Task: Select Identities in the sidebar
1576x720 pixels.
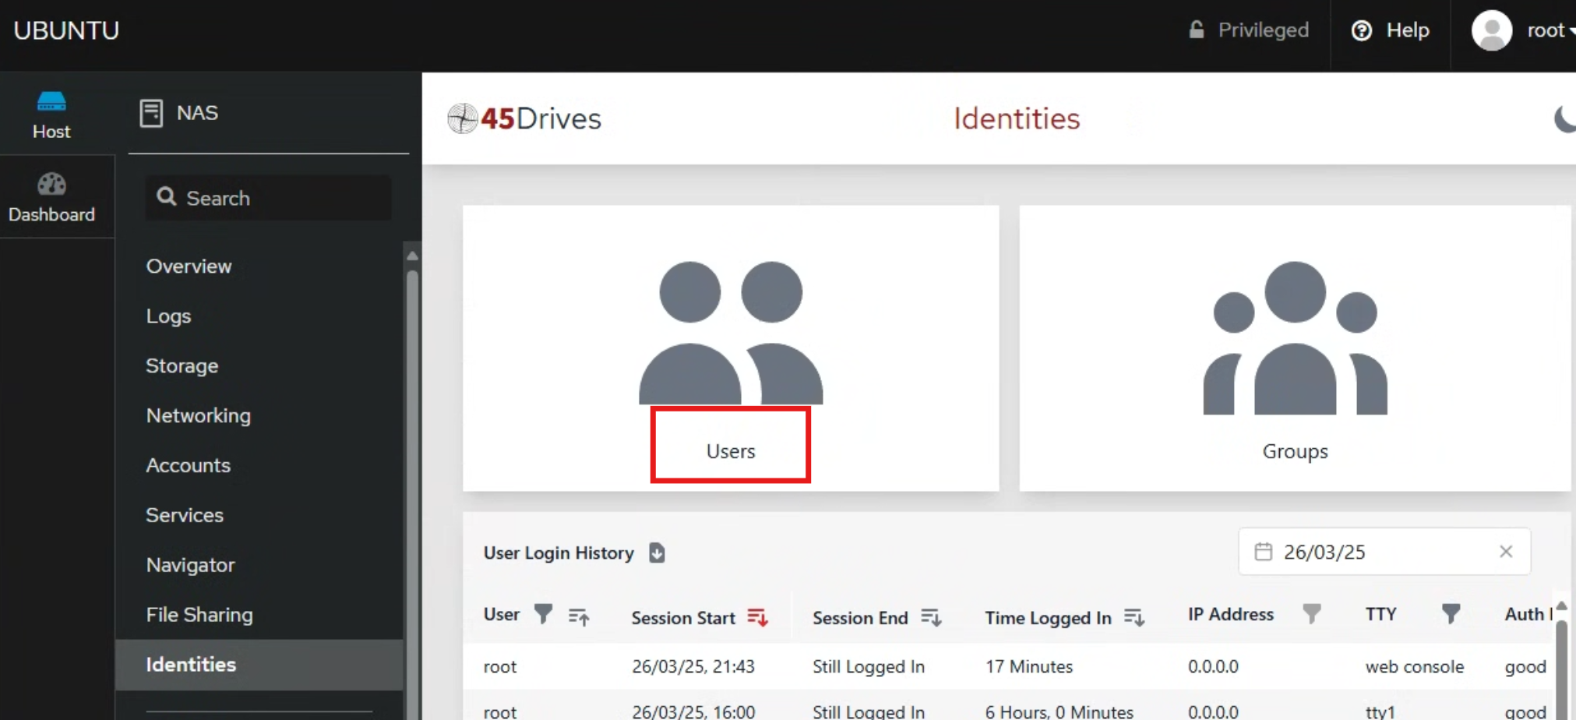Action: point(259,665)
